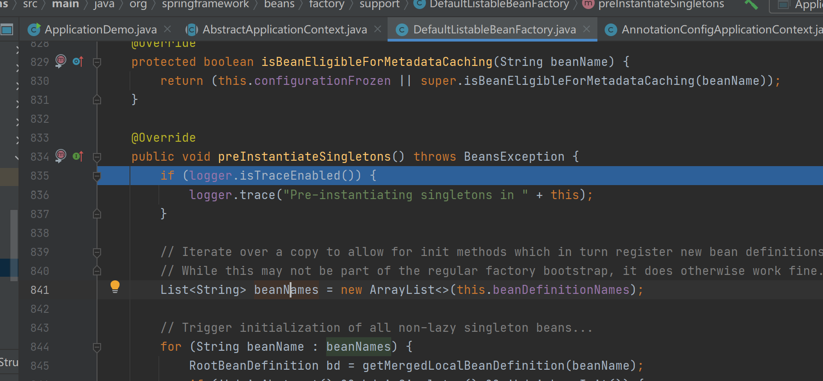823x381 pixels.
Task: Collapse the isBeanEligibleForMetadataCaching method fold on line 829
Action: click(97, 62)
